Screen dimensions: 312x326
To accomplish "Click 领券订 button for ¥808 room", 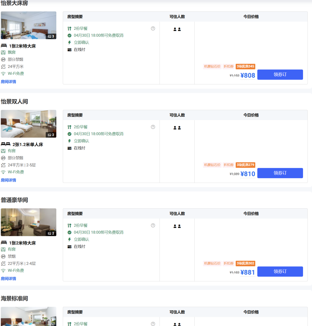I will (280, 74).
